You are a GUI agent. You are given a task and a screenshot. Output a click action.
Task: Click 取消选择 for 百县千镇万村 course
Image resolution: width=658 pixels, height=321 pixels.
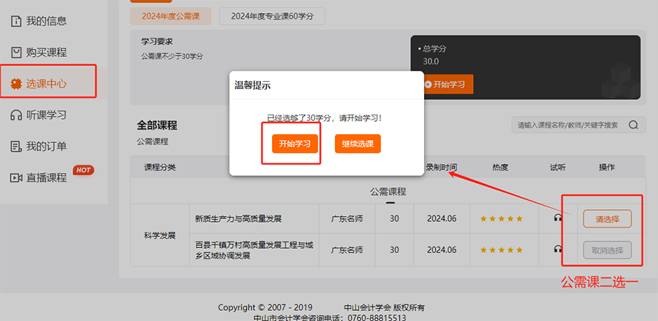pyautogui.click(x=607, y=250)
